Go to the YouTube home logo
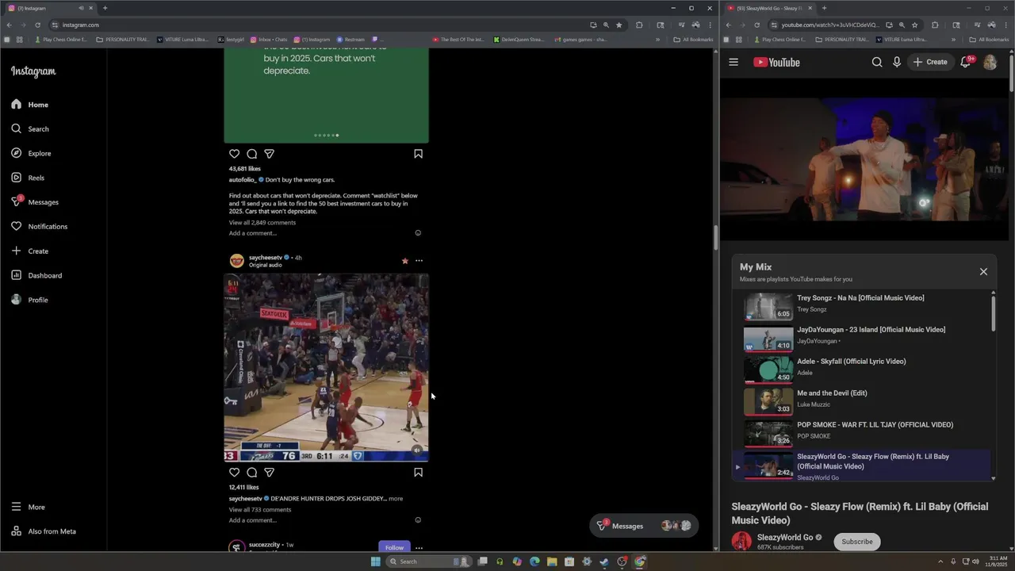Screen dimensions: 1015x571 (x=776, y=62)
